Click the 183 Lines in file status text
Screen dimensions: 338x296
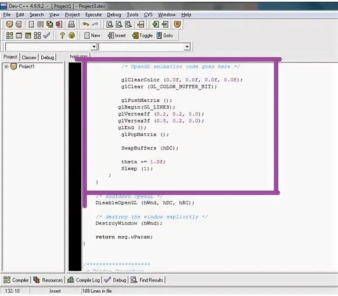[97, 291]
